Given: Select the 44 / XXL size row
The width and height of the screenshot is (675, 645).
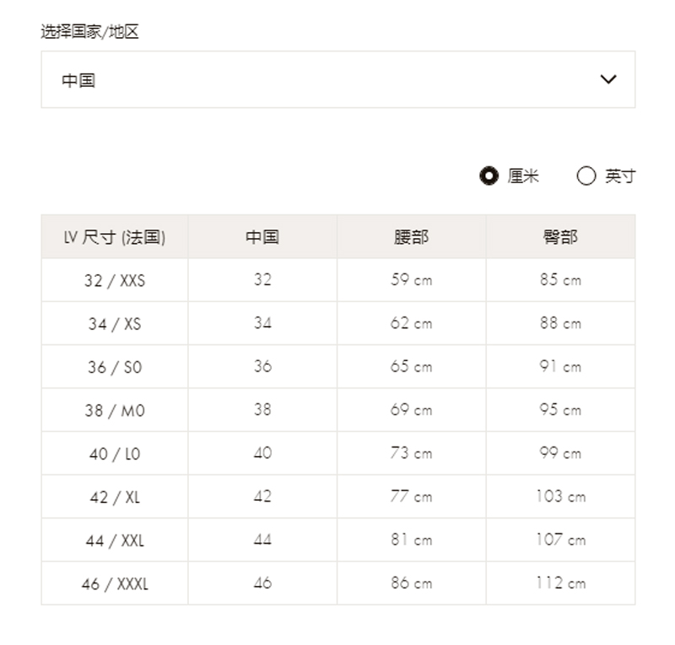Looking at the screenshot, I should [115, 540].
